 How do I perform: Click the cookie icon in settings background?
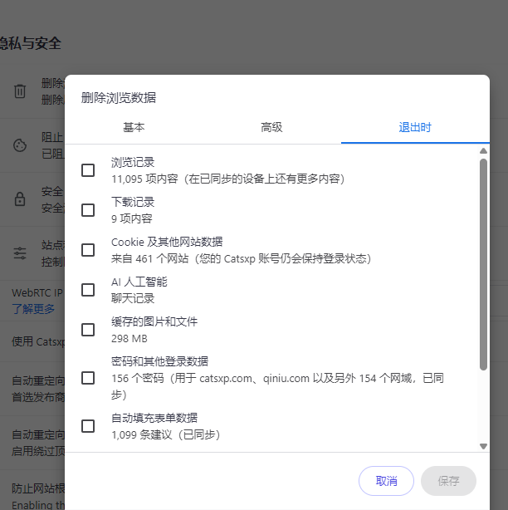20,145
